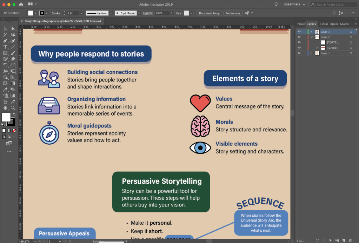Hide the <Group> sublayer

click(299, 48)
